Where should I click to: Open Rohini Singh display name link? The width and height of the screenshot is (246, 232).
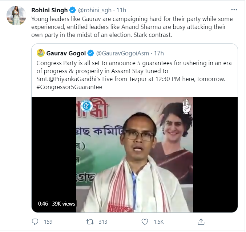(49, 10)
